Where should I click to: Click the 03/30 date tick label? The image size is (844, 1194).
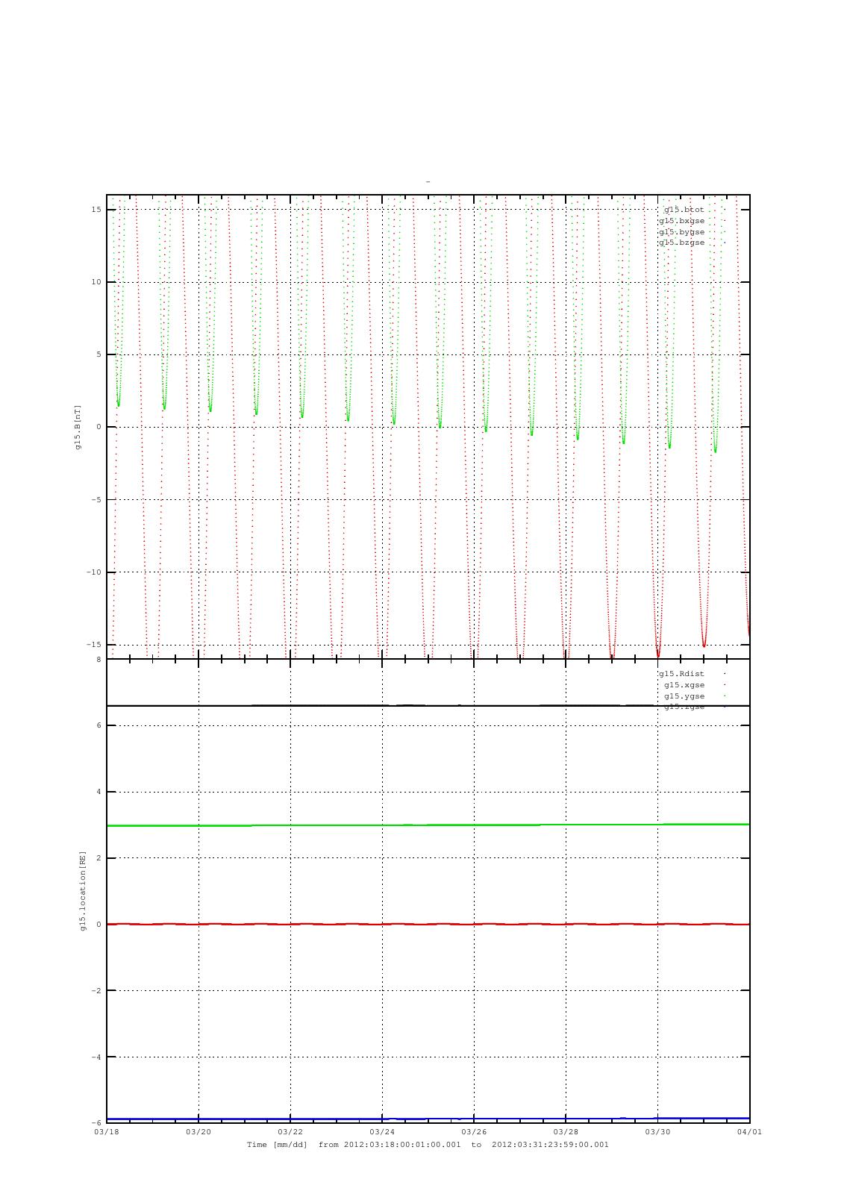click(657, 1132)
